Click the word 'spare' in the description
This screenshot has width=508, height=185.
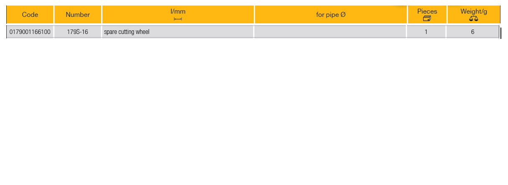110,32
